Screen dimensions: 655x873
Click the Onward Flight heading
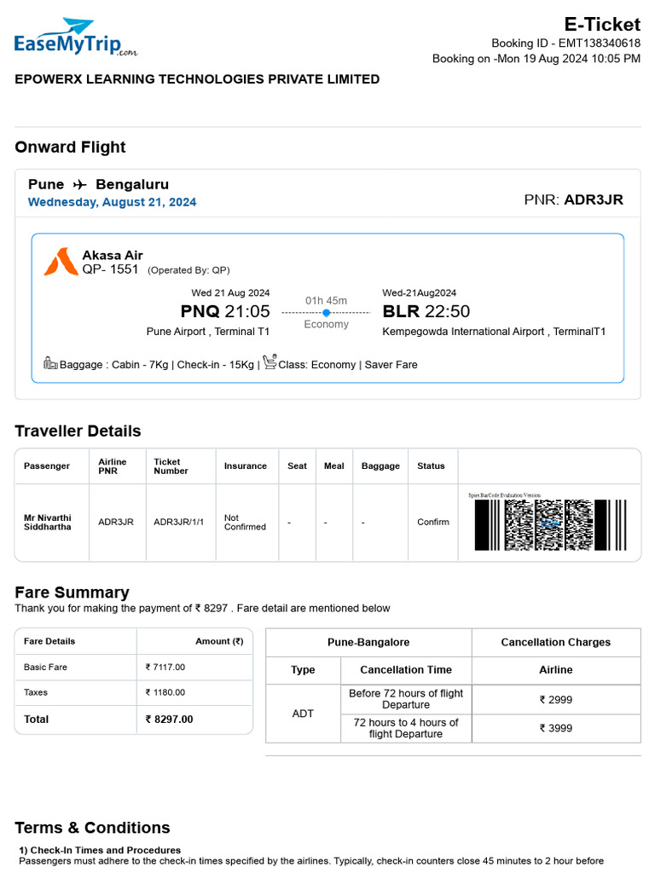click(x=70, y=147)
